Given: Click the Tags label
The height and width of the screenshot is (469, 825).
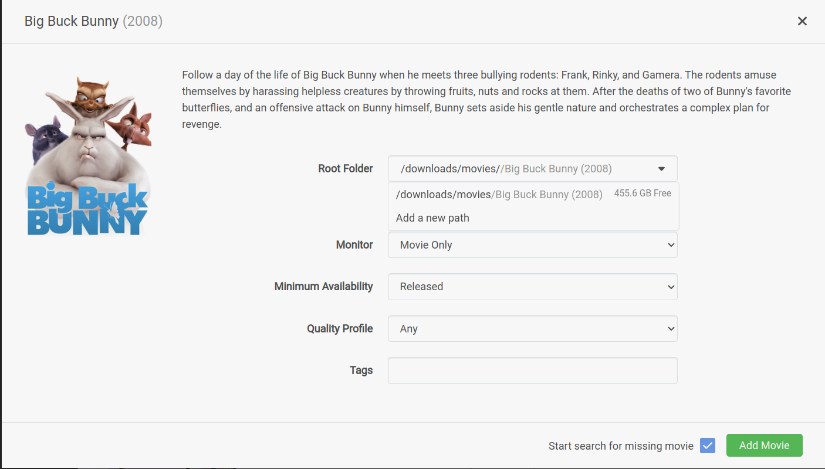Looking at the screenshot, I should 361,371.
